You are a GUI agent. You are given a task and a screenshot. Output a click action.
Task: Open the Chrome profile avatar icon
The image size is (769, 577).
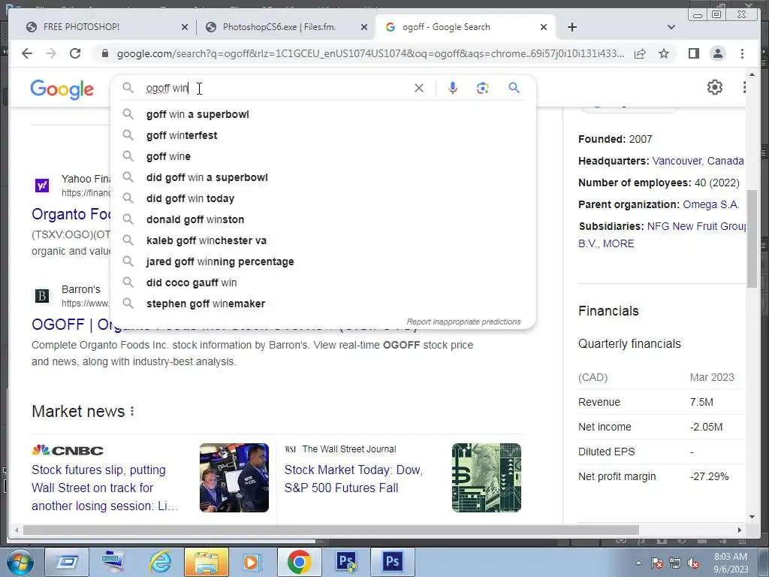tap(717, 53)
